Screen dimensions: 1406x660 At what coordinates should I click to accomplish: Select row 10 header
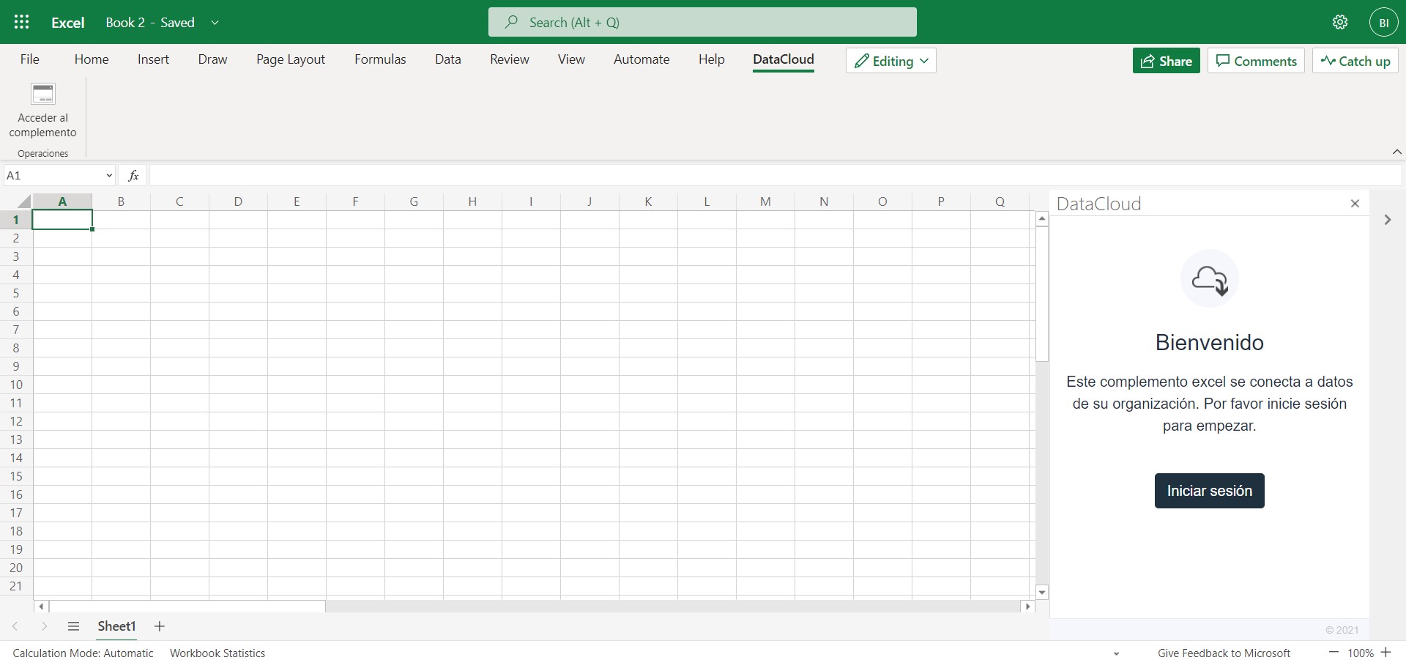(16, 385)
